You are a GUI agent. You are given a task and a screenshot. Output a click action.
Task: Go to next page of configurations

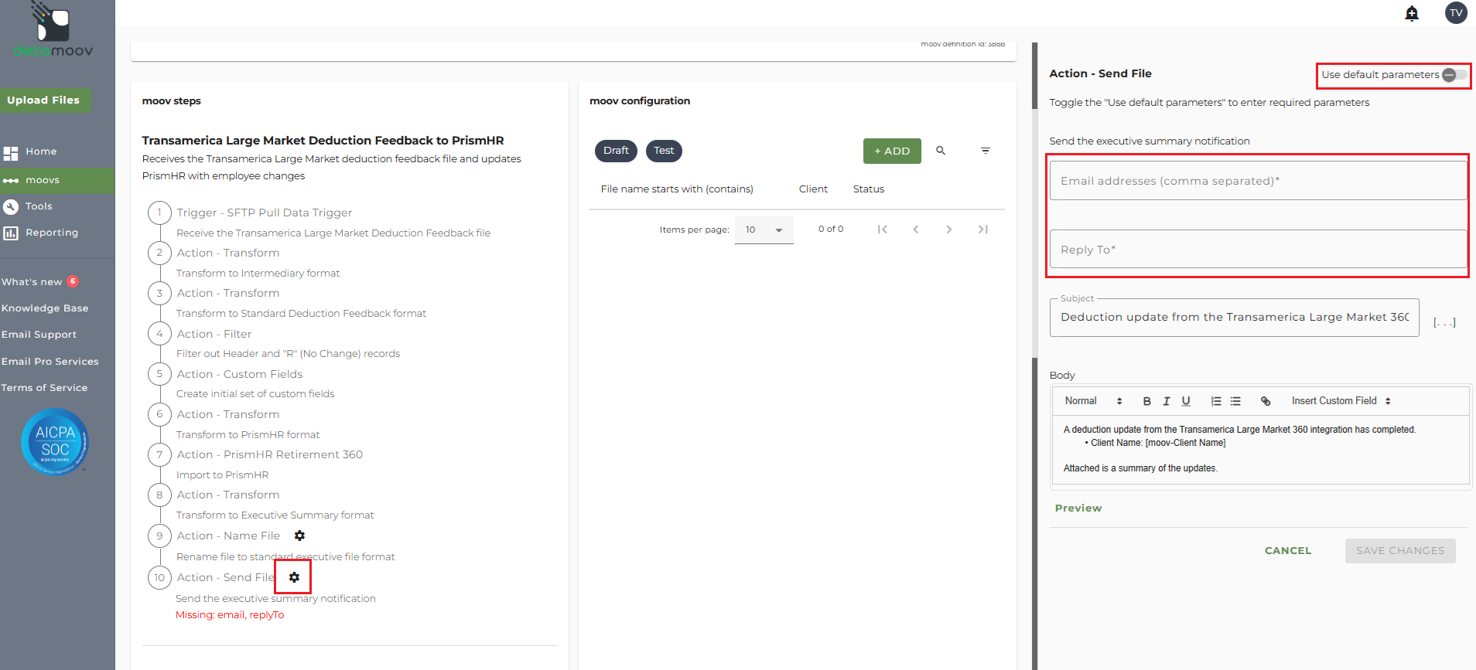(949, 230)
